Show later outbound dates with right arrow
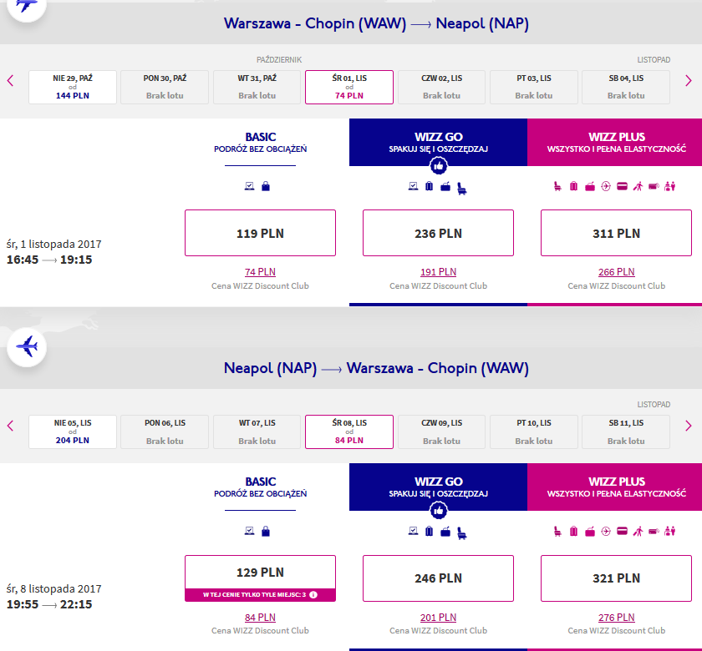This screenshot has height=651, width=702. tap(689, 81)
